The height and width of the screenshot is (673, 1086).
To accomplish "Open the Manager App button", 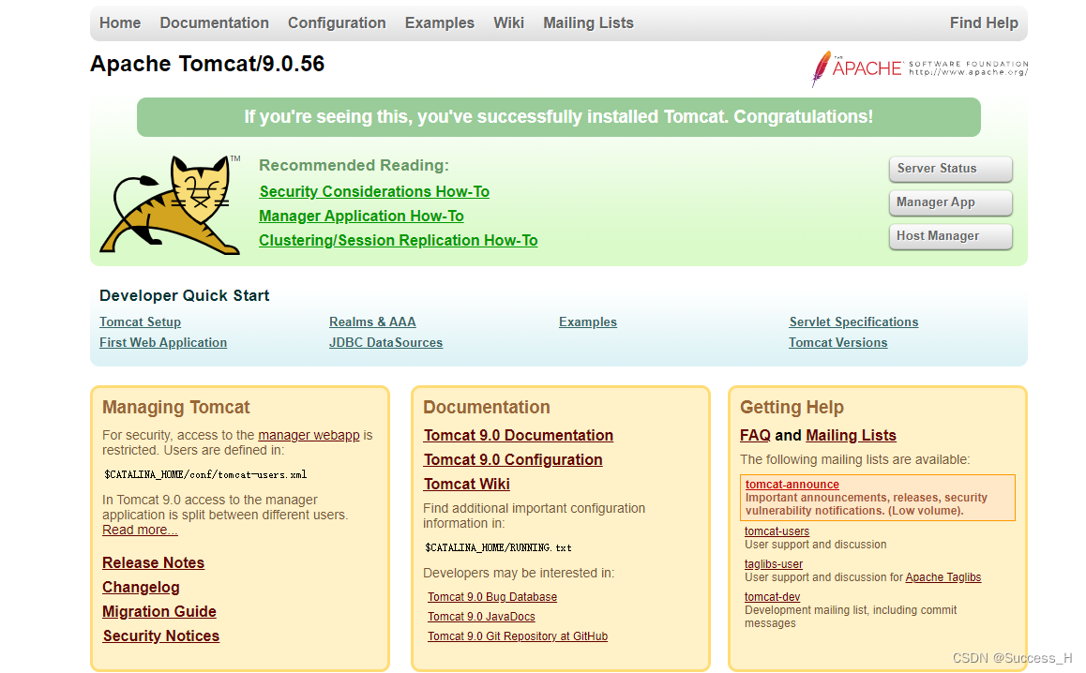I will [950, 202].
